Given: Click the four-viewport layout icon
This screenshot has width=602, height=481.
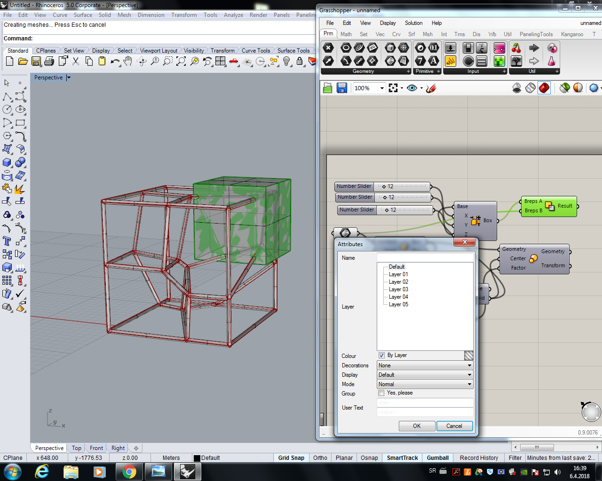Looking at the screenshot, I should click(x=221, y=61).
